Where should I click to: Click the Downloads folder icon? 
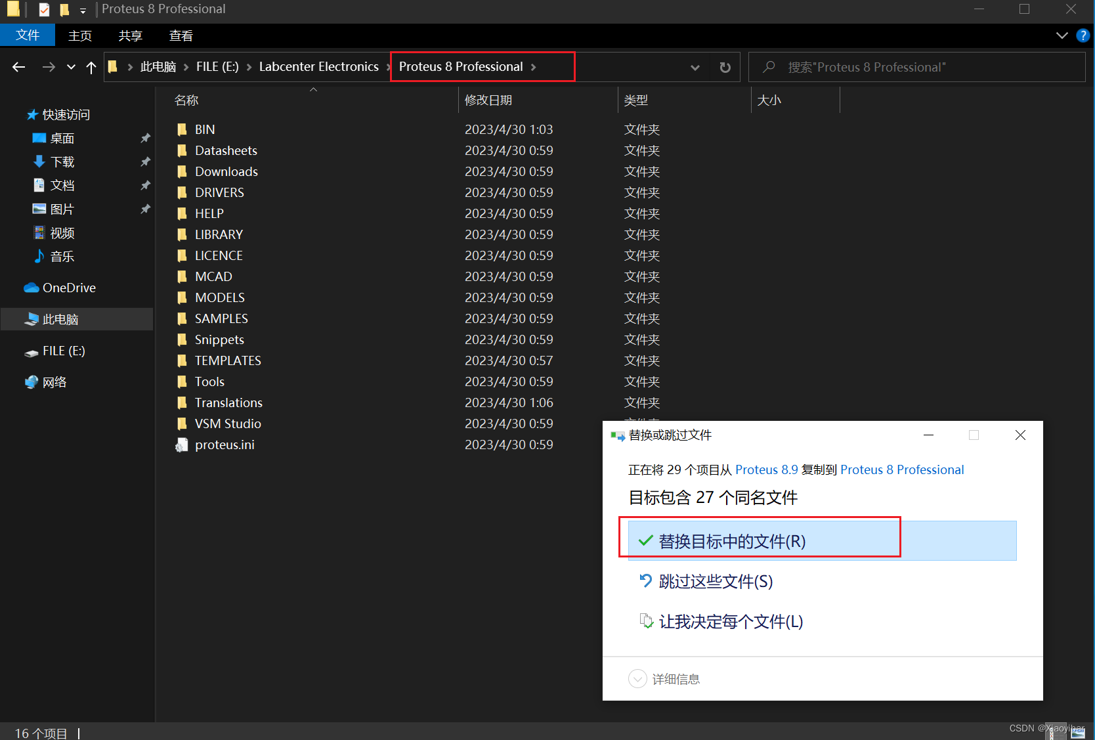point(182,171)
